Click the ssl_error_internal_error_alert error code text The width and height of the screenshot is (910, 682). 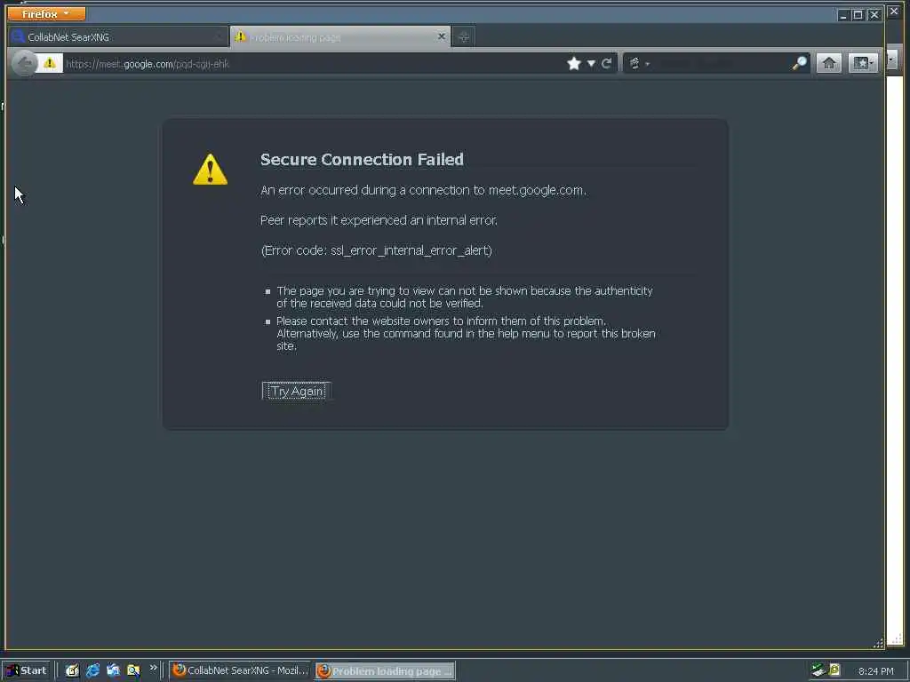[x=411, y=250]
